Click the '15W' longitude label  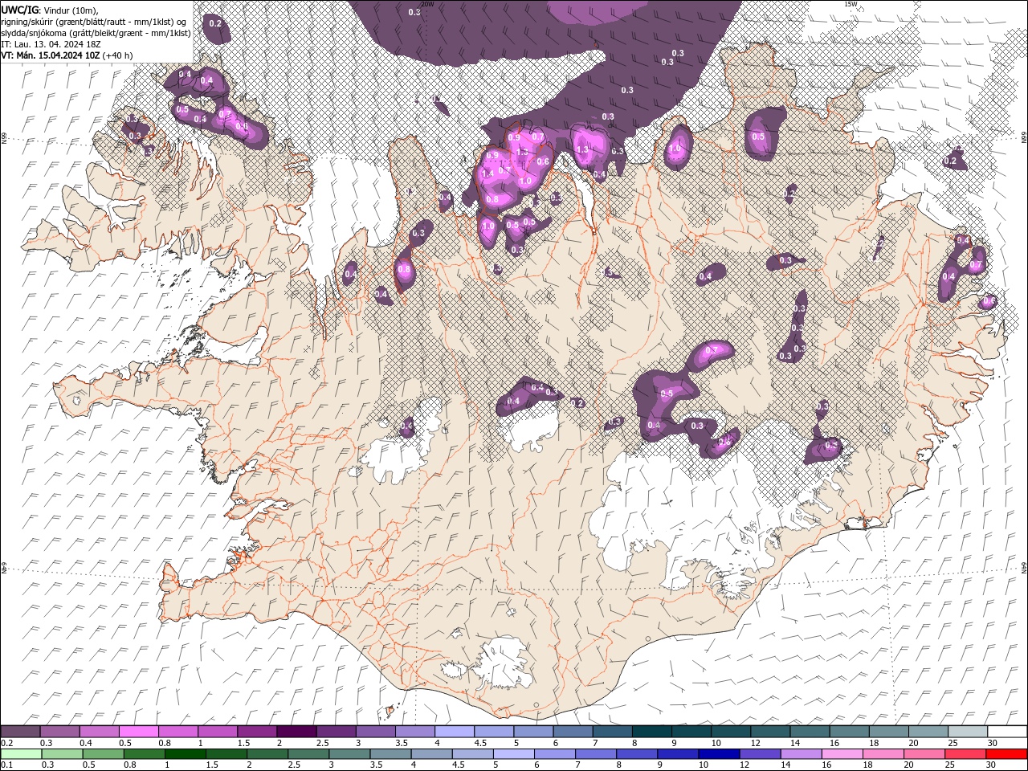tap(851, 4)
